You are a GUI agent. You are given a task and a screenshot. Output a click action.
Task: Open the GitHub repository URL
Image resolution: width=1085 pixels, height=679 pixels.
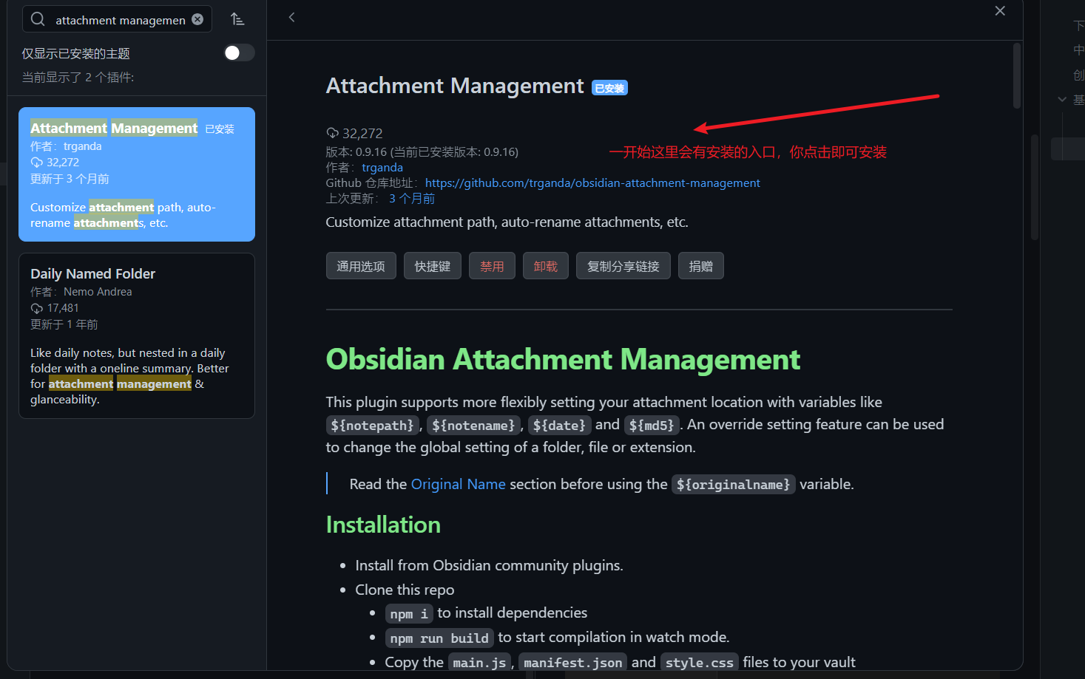click(x=592, y=183)
